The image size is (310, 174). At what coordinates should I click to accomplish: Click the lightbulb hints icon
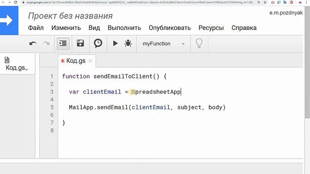(199, 43)
